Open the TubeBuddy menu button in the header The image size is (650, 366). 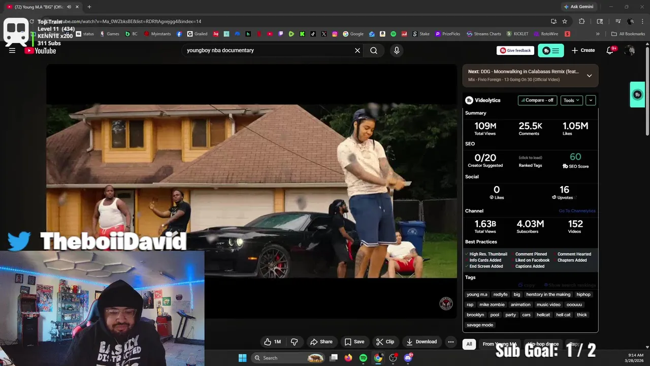(551, 50)
